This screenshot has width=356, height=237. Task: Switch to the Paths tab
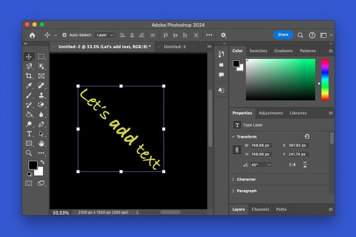pos(281,209)
